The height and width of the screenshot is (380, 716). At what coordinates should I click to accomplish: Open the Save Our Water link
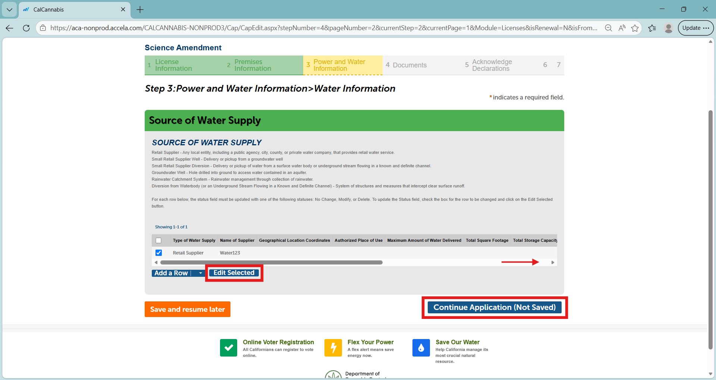click(x=458, y=342)
